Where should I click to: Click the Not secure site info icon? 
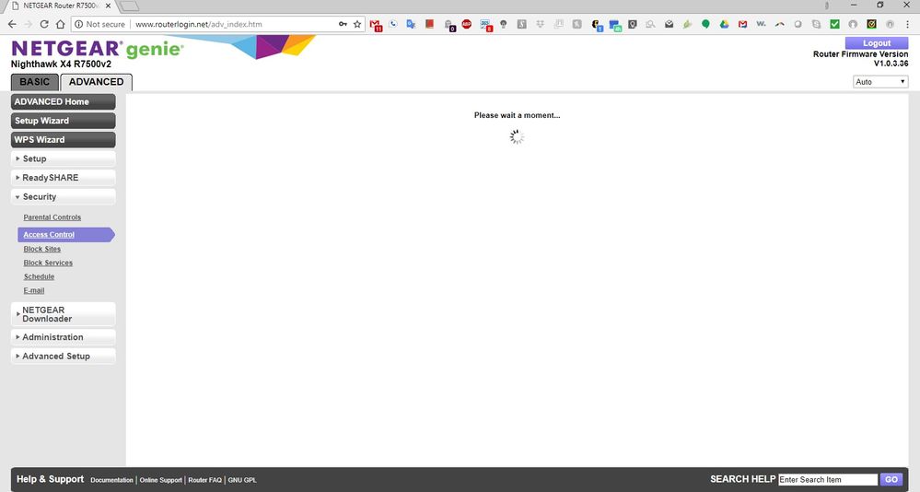pos(78,24)
